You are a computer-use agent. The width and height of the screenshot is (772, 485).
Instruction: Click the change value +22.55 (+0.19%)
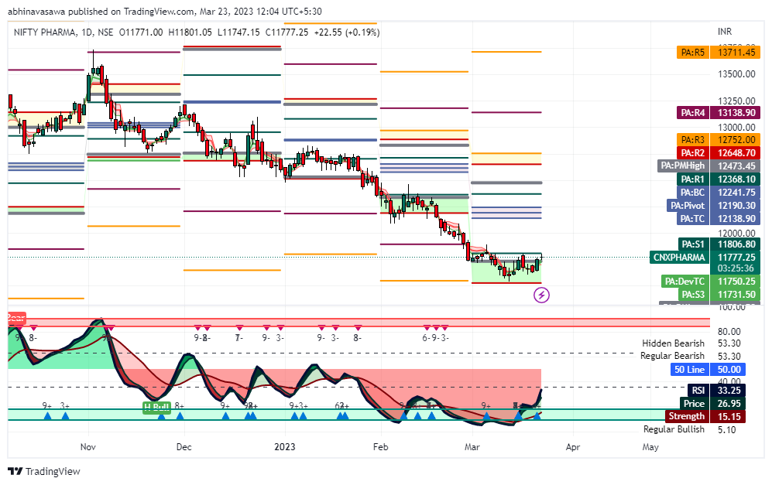[347, 32]
